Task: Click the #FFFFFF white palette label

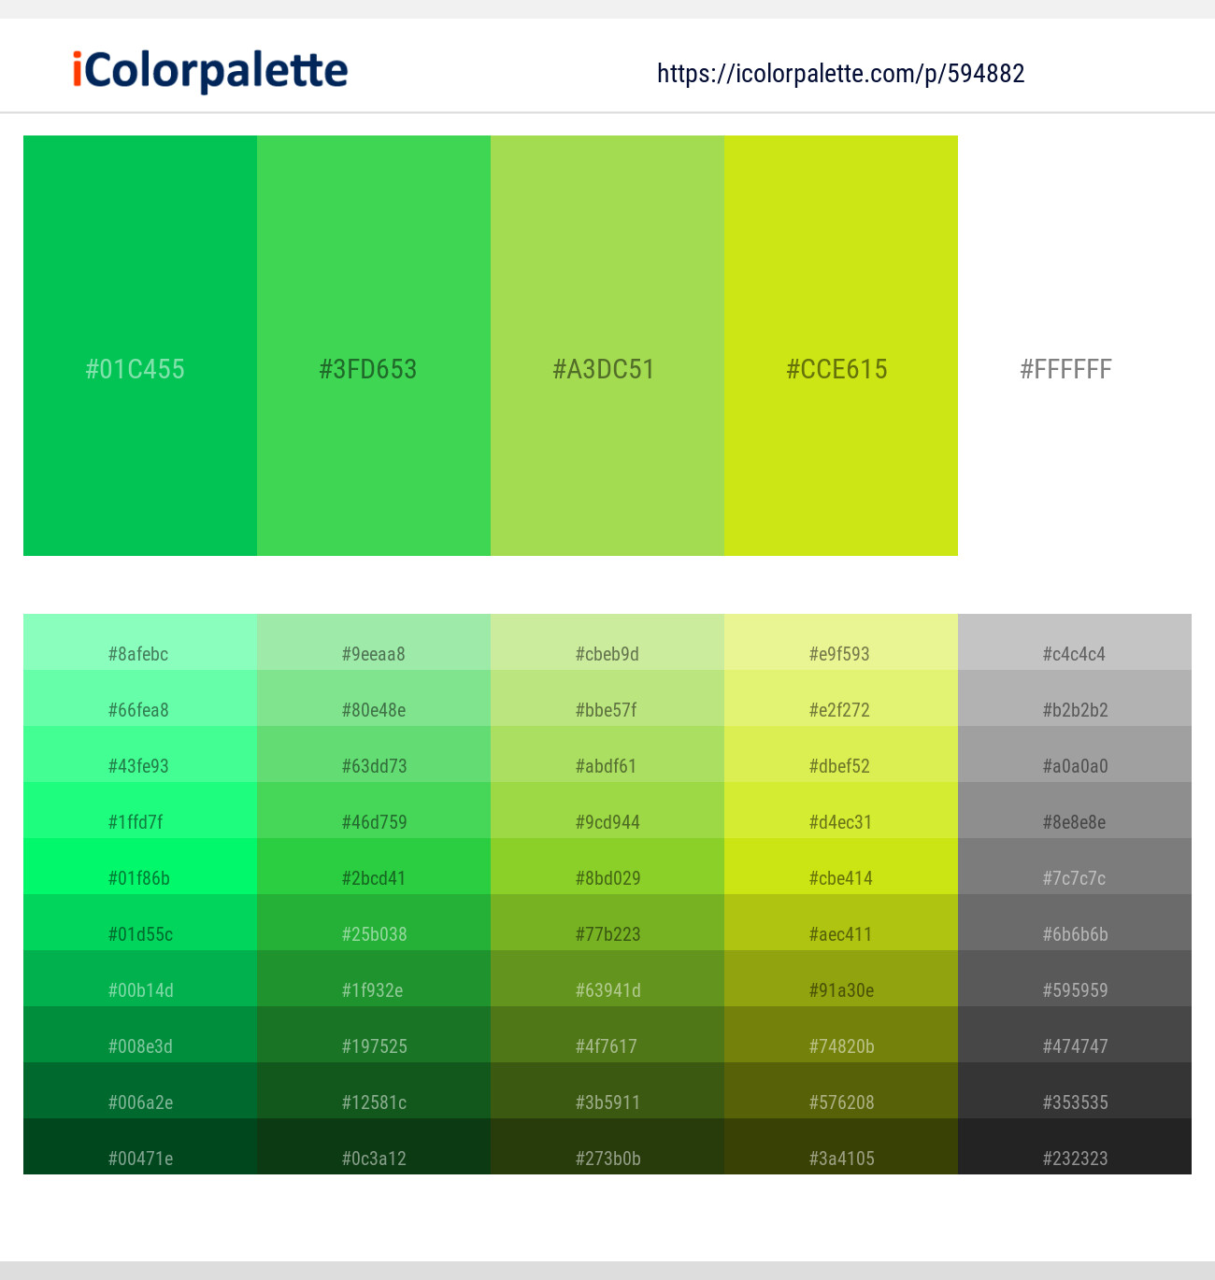Action: (1065, 369)
